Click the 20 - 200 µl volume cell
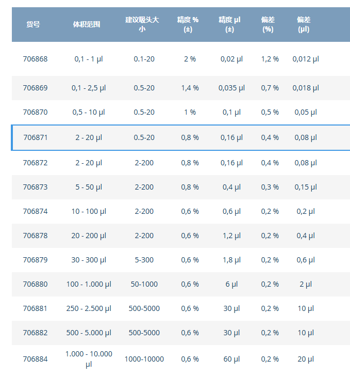The height and width of the screenshot is (375, 350). pos(89,236)
